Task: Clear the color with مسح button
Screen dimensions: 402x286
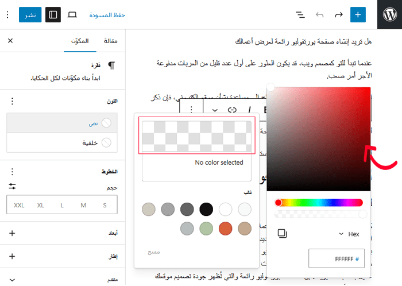Action: 154,252
